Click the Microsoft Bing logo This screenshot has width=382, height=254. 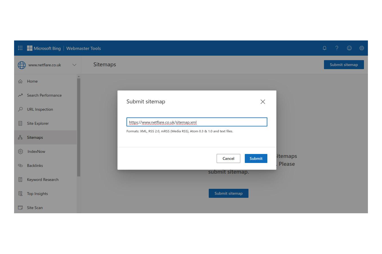click(x=44, y=48)
